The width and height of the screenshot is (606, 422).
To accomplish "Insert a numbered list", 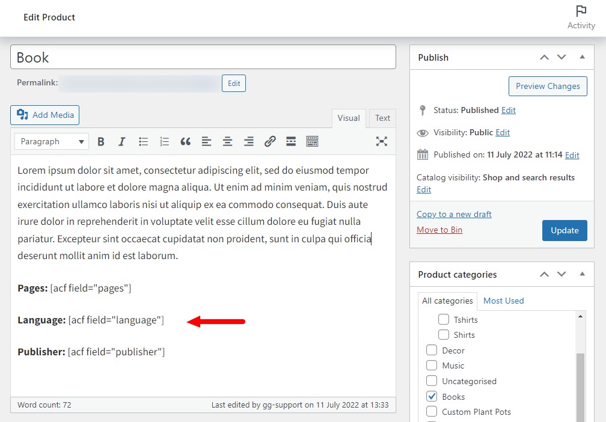I will coord(164,141).
